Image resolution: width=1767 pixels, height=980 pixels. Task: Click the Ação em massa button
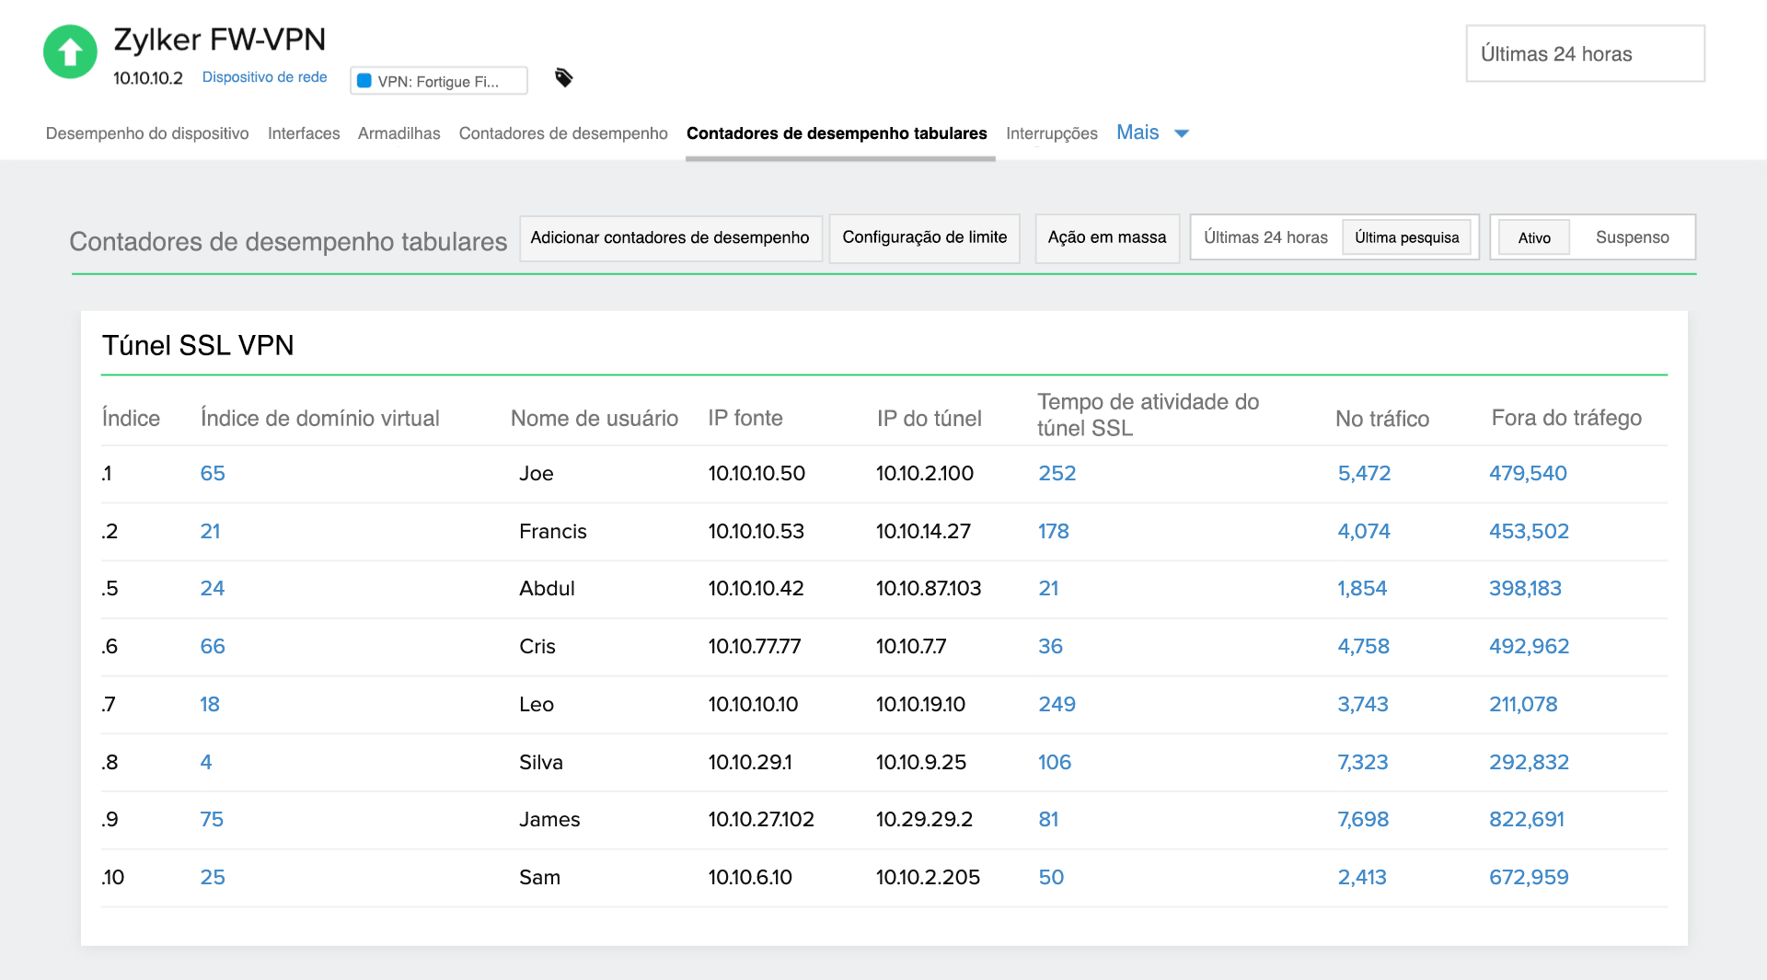click(1107, 237)
